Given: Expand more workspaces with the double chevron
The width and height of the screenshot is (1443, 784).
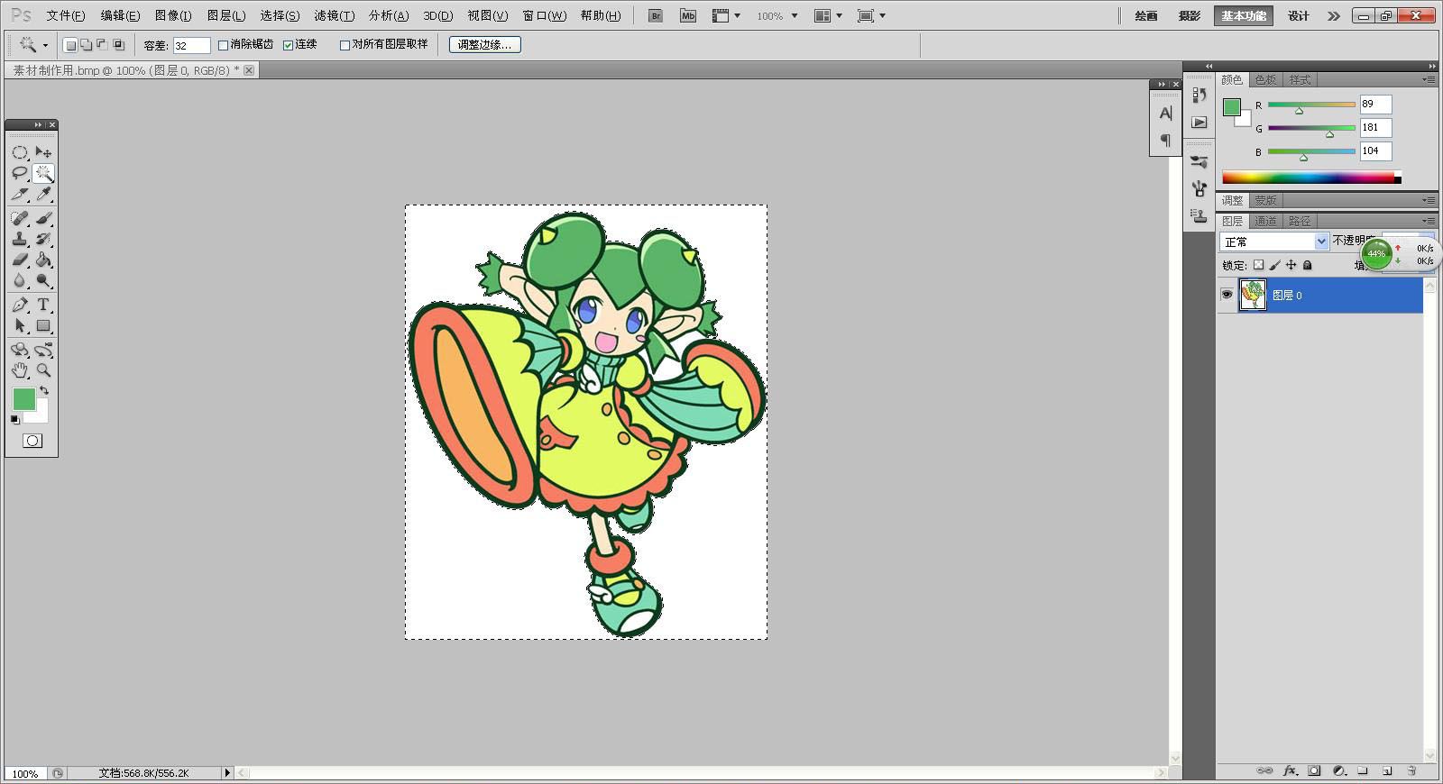Looking at the screenshot, I should point(1334,16).
